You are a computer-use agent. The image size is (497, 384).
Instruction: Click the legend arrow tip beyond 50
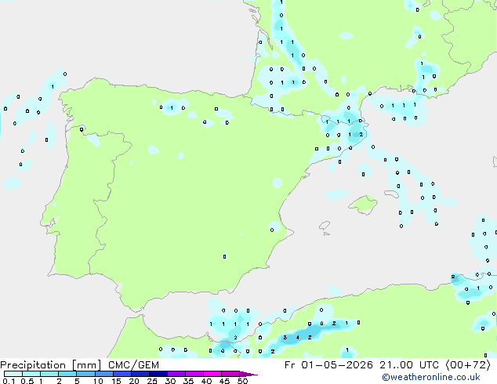click(x=248, y=374)
